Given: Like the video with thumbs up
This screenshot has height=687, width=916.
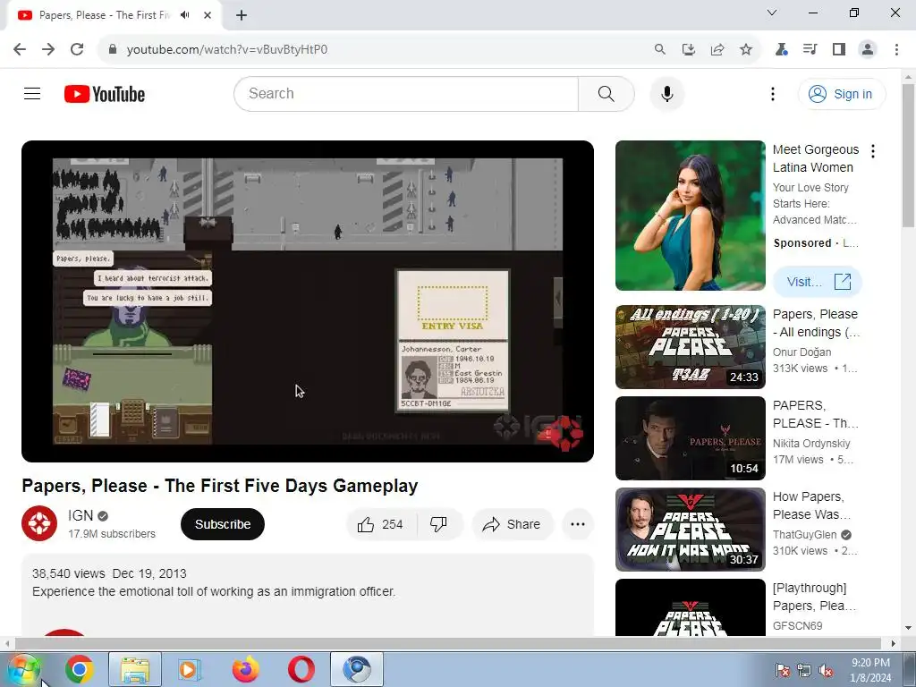Looking at the screenshot, I should [x=381, y=524].
